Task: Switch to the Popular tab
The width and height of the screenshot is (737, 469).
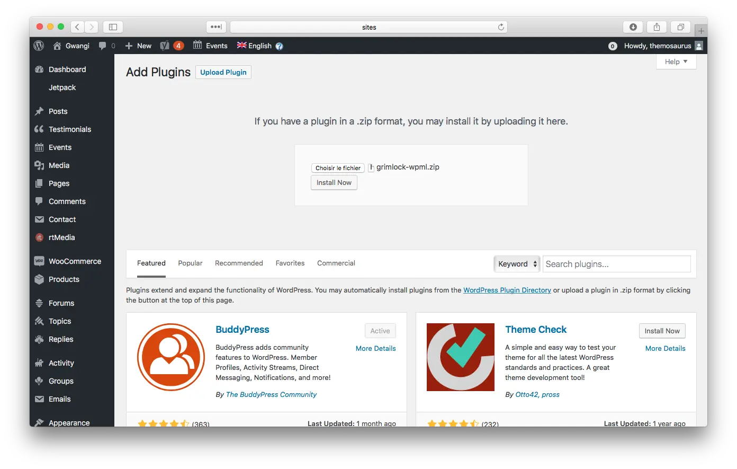Action: [190, 263]
